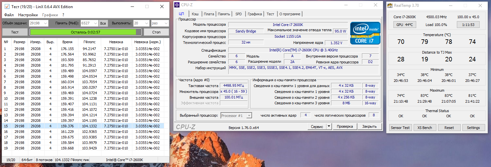Open the Настройки menu in LinX
This screenshot has height=167, width=491.
(x=28, y=15)
